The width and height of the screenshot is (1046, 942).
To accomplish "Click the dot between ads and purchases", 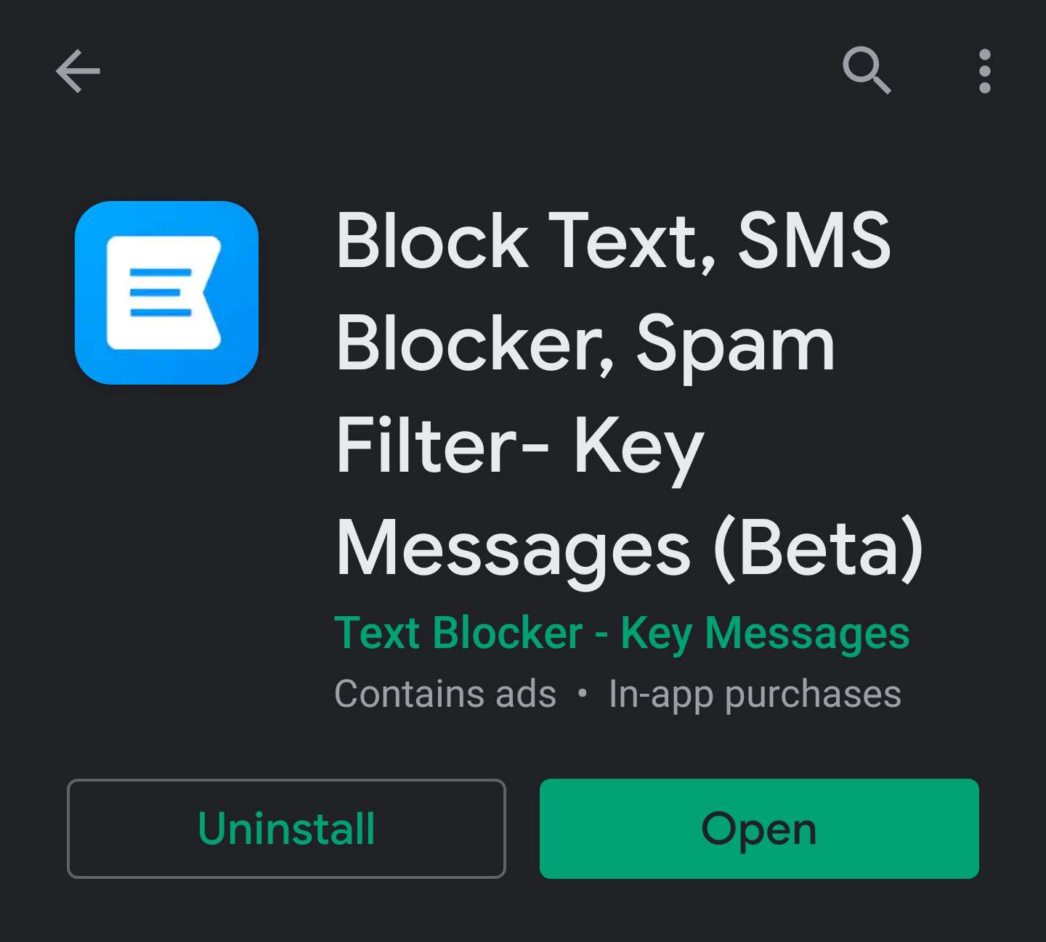I will coord(582,694).
